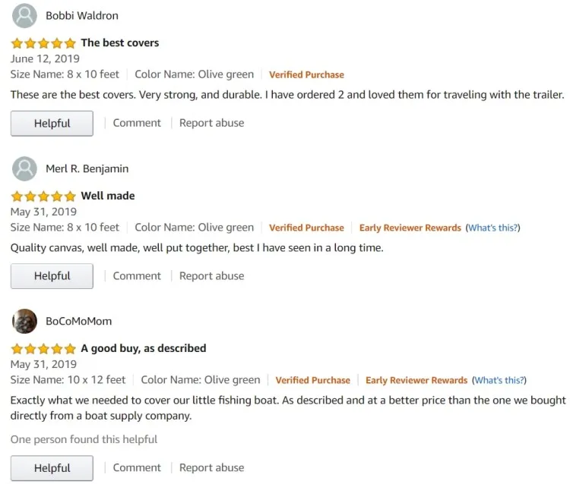Mark Merl R. Benjamin's review as Helpful

[52, 276]
